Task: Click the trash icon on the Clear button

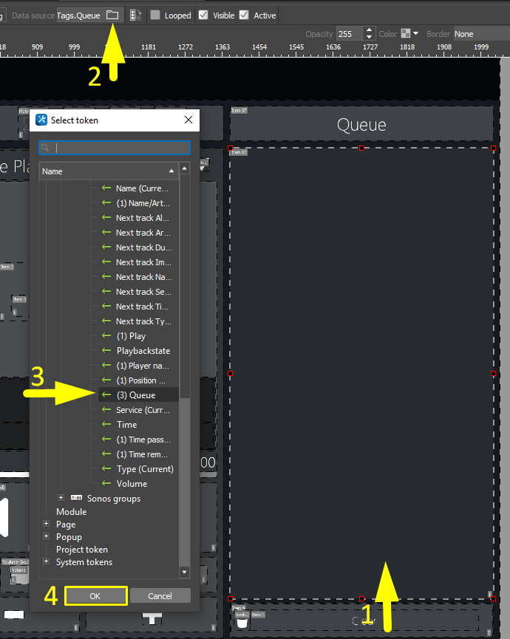Action: (x=242, y=621)
